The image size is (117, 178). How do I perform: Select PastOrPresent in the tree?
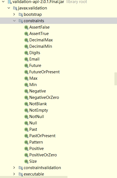click(42, 136)
